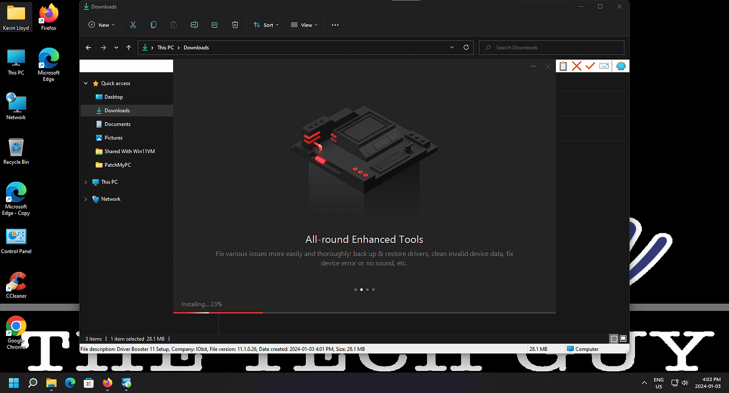The height and width of the screenshot is (393, 729).
Task: Click the Paste icon in Explorer toolbar
Action: 174,25
